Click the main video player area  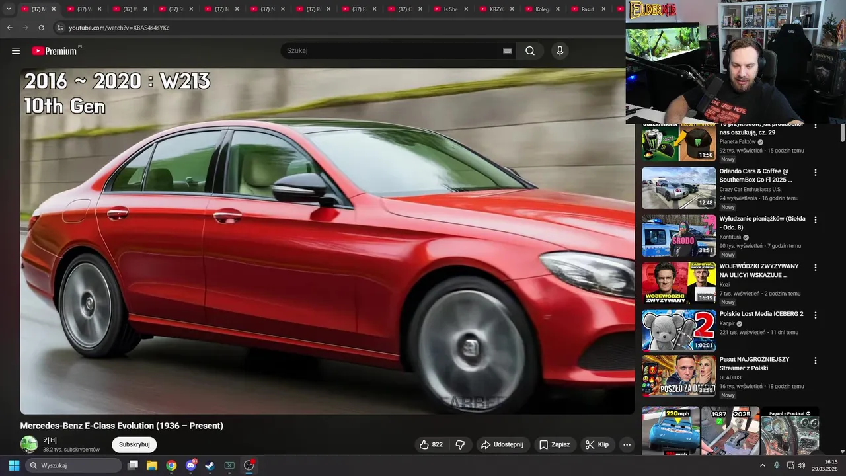coord(327,241)
